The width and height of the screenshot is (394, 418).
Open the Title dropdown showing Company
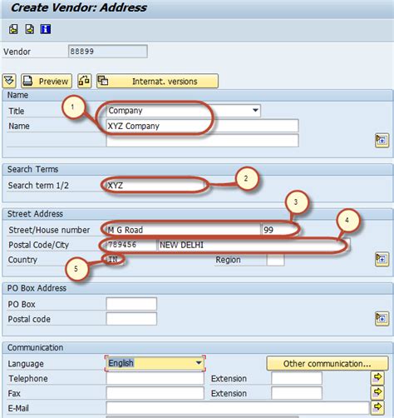click(x=183, y=111)
